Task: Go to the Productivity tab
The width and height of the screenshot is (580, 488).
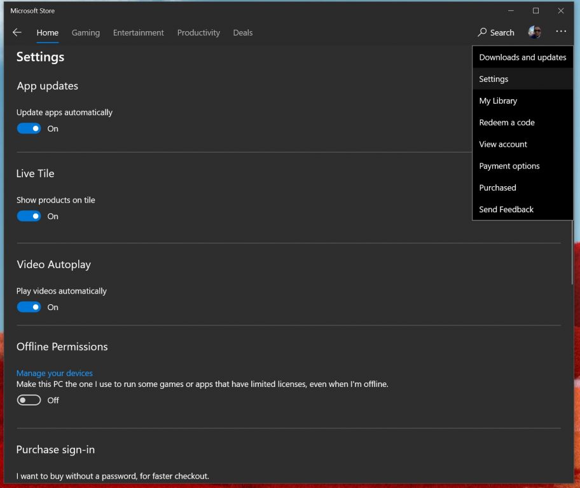Action: tap(198, 32)
